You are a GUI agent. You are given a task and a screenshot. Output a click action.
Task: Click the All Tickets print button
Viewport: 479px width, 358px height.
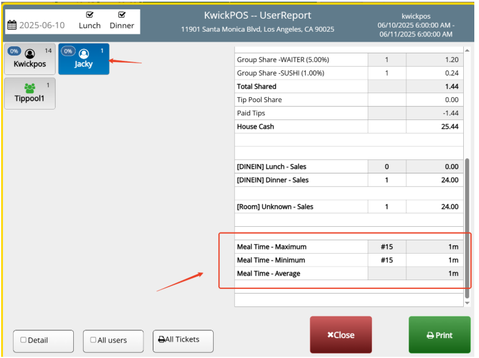pos(183,341)
